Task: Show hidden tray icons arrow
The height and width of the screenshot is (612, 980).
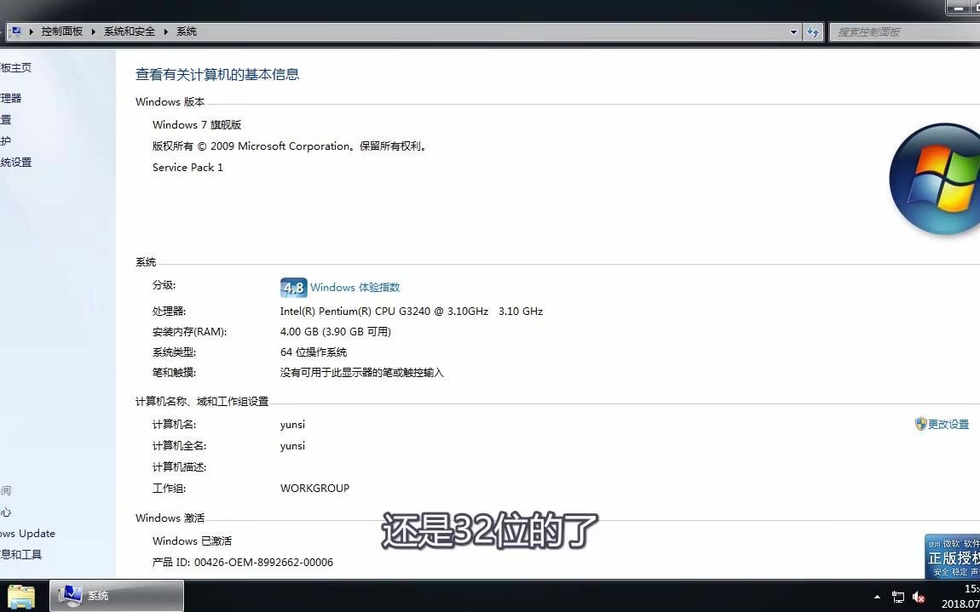Action: click(x=878, y=597)
